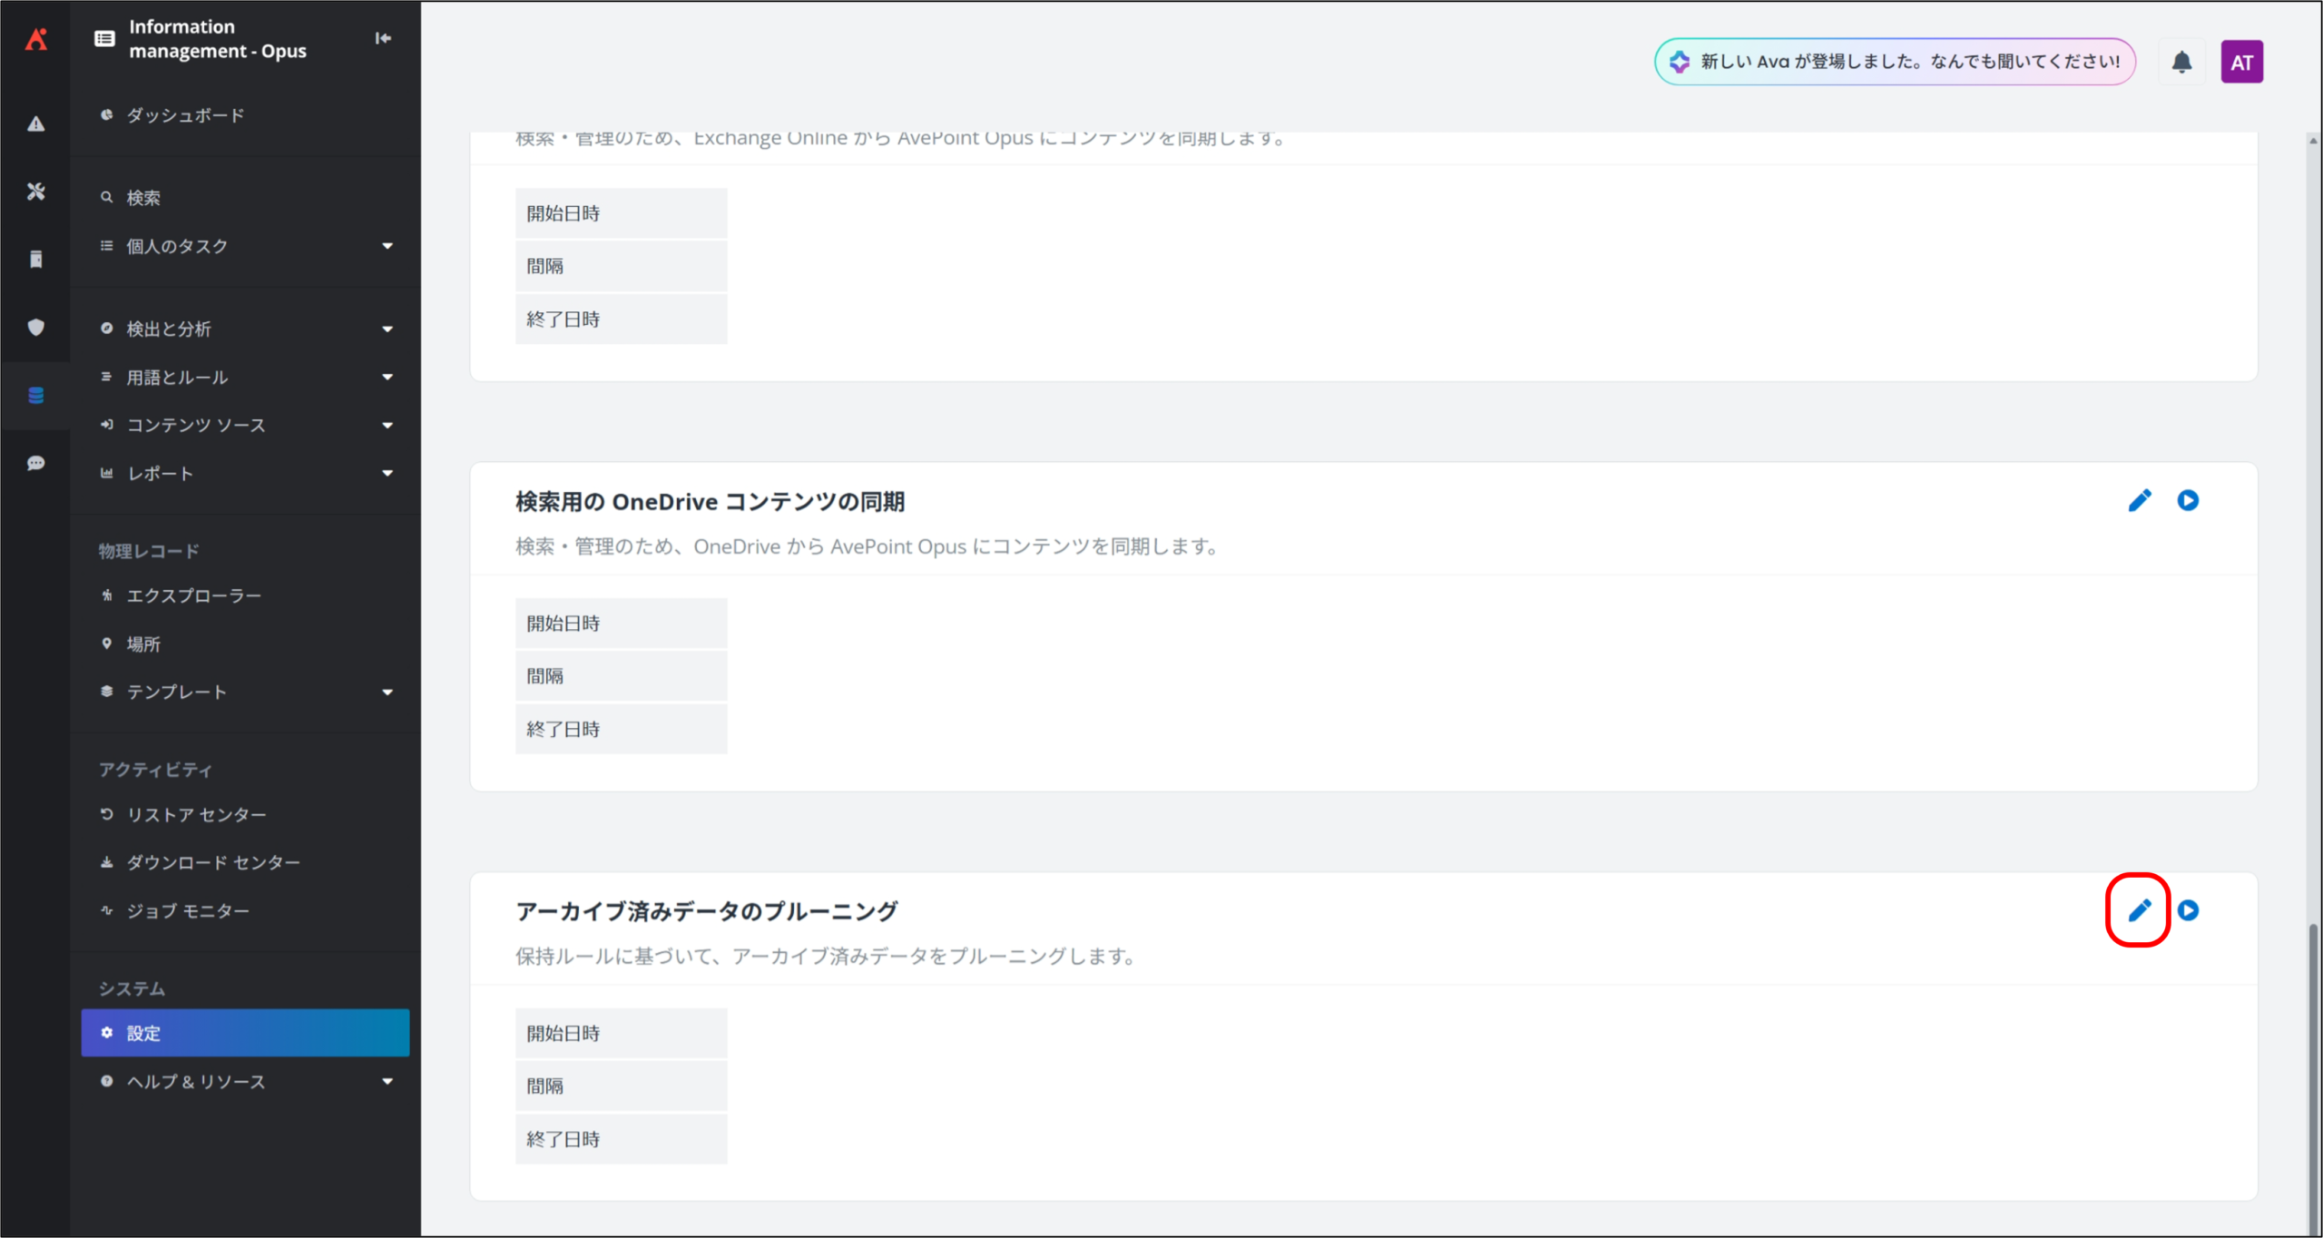The image size is (2323, 1238).
Task: Open the notifications bell
Action: pyautogui.click(x=2181, y=62)
